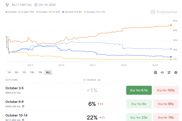Buy Yes at 23¢ for October 10-14

pos(139,117)
